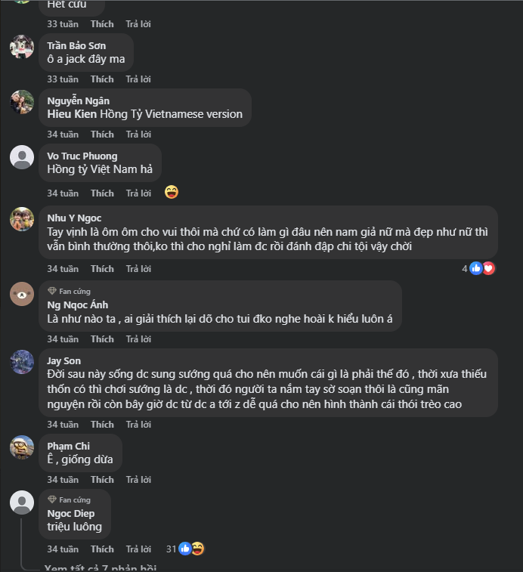Open Nguyễn Ngân's avatar
The height and width of the screenshot is (572, 523).
pyautogui.click(x=22, y=102)
